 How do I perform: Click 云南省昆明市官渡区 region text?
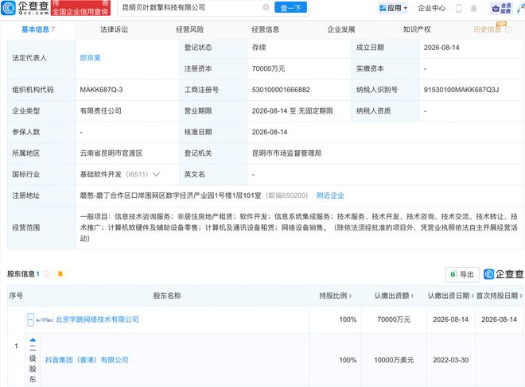[111, 153]
